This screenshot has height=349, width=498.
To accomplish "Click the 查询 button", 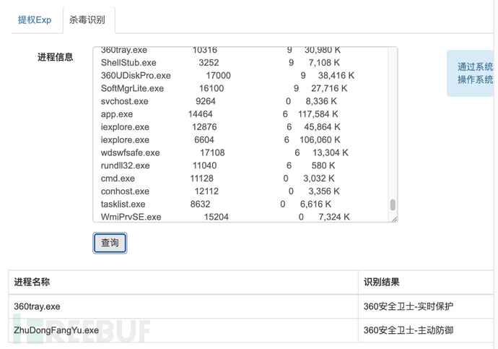I will [110, 243].
